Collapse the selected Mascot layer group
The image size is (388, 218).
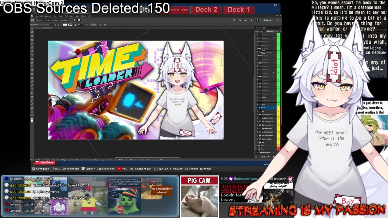(256, 108)
